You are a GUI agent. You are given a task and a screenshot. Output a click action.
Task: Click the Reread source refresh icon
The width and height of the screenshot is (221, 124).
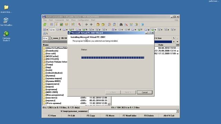45,24
